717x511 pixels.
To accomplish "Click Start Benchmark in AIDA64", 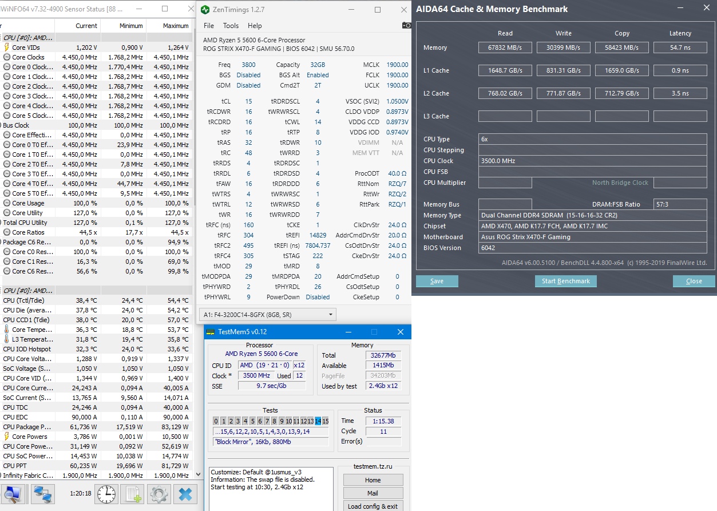I will (566, 281).
